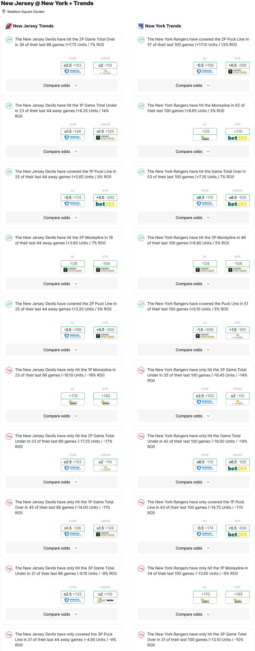Click green uptrend icon on Devils 2P Game Total Over trend
The width and height of the screenshot is (255, 651).
9,40
